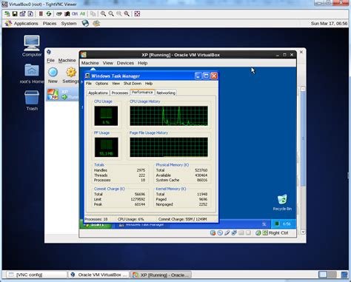Click Settings gear in VirtualBox Manager toolbar
Screen dimensions: 351x282
pyautogui.click(x=71, y=75)
